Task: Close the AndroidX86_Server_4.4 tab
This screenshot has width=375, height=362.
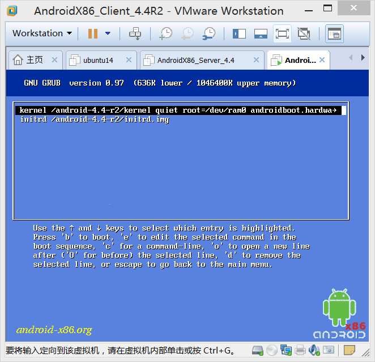Action: coord(256,60)
